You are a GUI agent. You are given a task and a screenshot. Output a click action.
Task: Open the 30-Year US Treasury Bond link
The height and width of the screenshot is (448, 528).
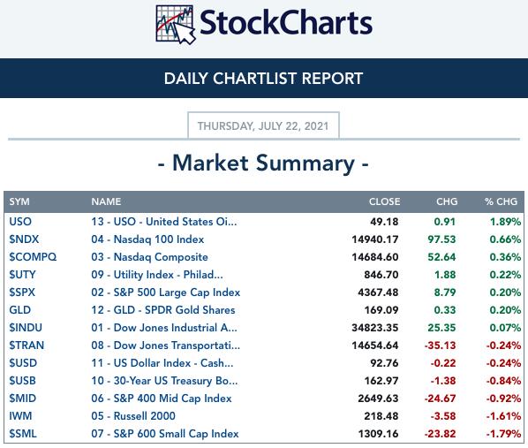point(164,381)
